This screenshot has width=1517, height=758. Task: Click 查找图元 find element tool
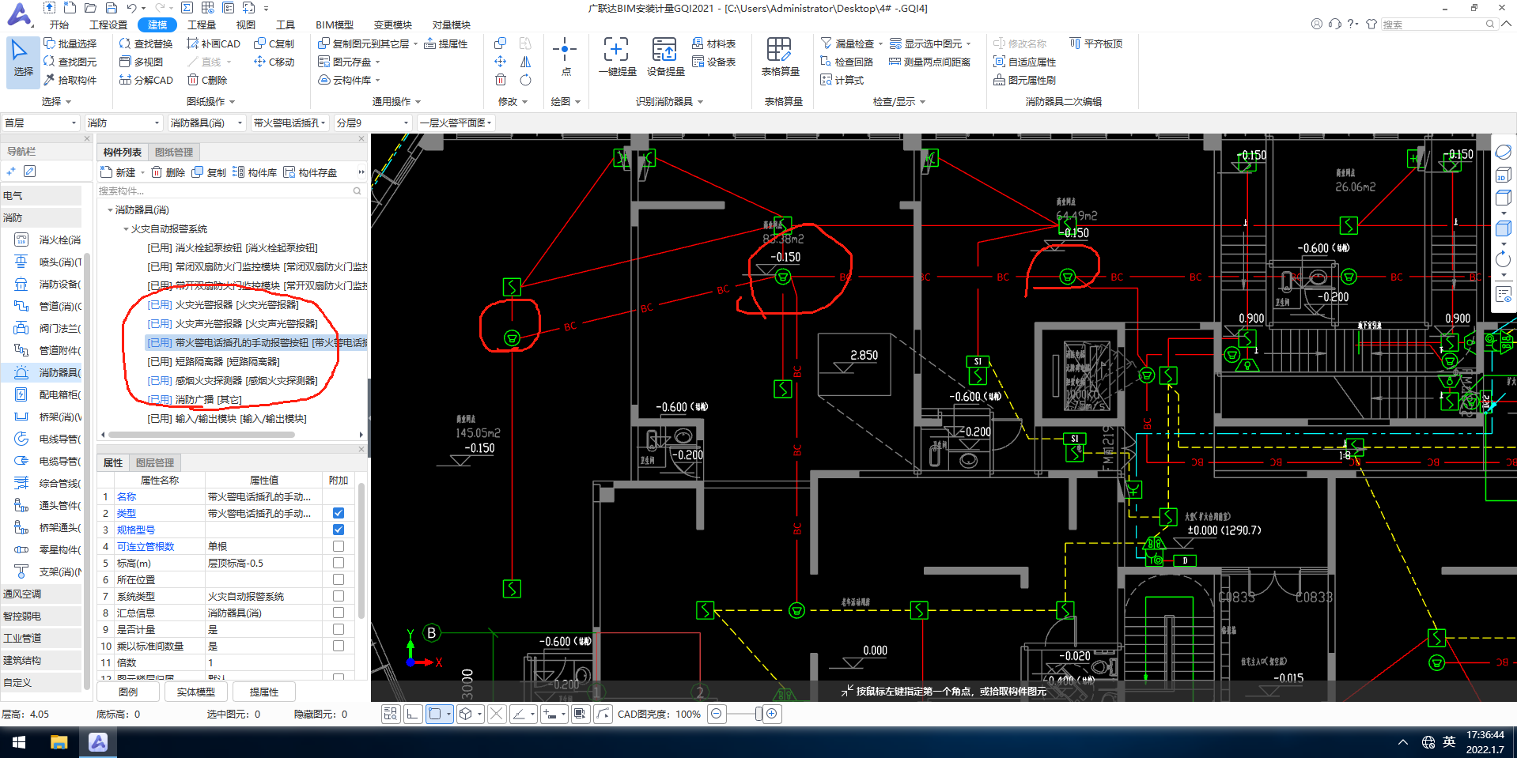(70, 62)
